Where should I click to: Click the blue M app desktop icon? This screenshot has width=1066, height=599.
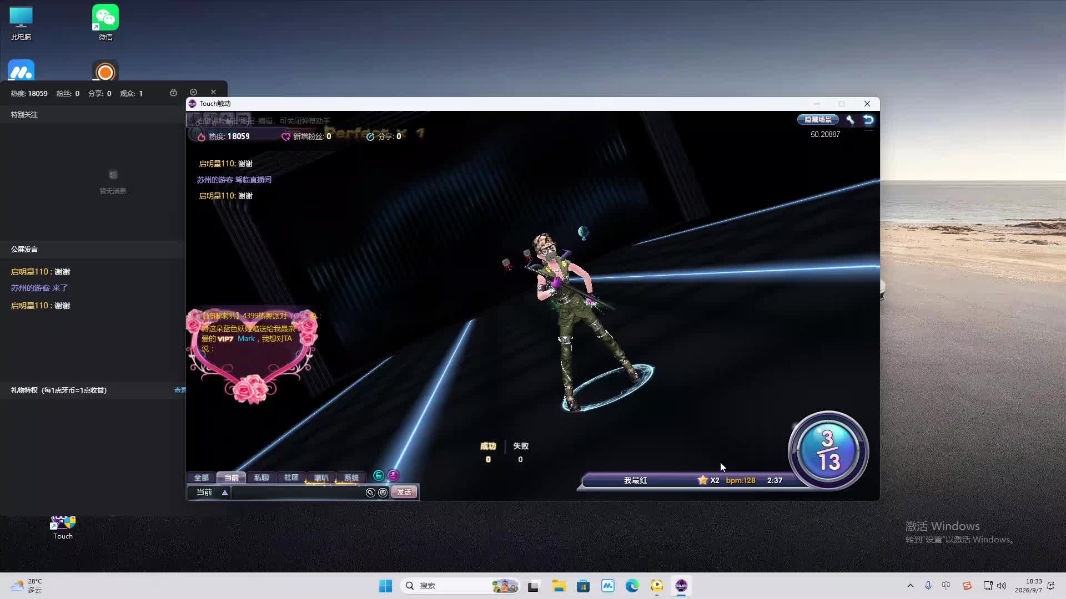(x=21, y=71)
